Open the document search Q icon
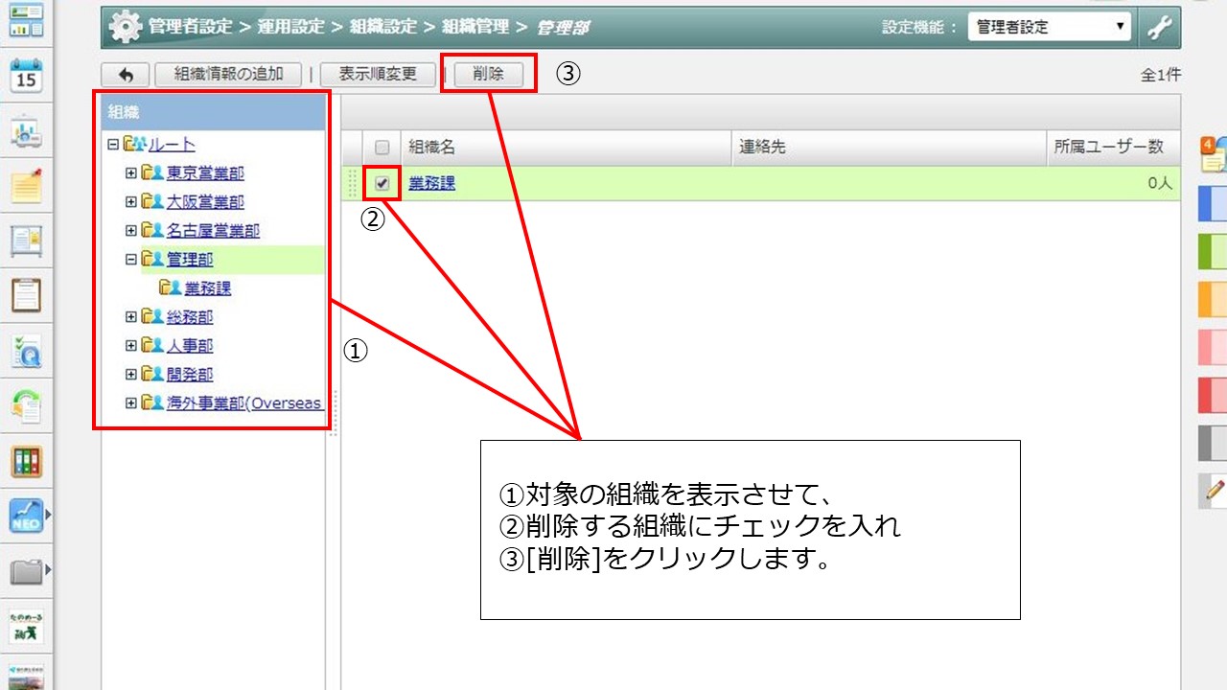The width and height of the screenshot is (1227, 690). (26, 351)
